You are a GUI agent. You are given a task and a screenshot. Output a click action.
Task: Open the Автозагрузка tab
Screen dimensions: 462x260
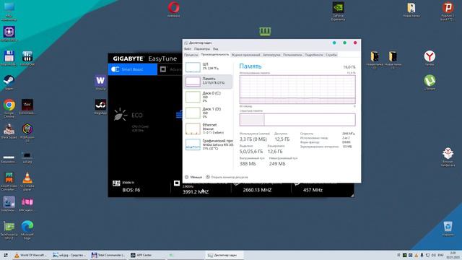[x=271, y=55]
